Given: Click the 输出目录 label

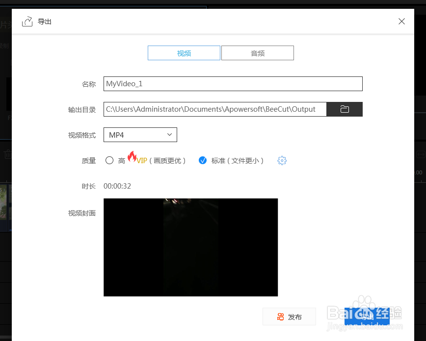Looking at the screenshot, I should coord(82,110).
